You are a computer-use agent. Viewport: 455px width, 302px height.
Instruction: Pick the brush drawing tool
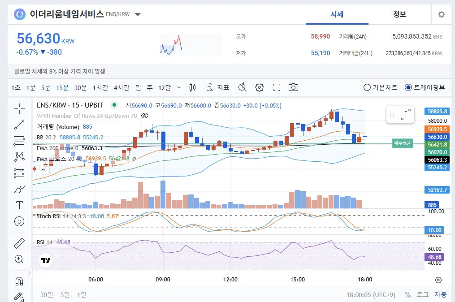[19, 190]
